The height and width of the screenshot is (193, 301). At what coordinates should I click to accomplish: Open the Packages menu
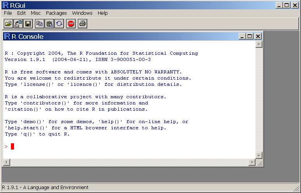56,13
